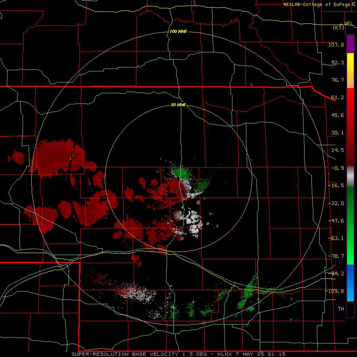This screenshot has height=357, width=357.
Task: Select the -32.0 scale label
Action: coord(336,203)
